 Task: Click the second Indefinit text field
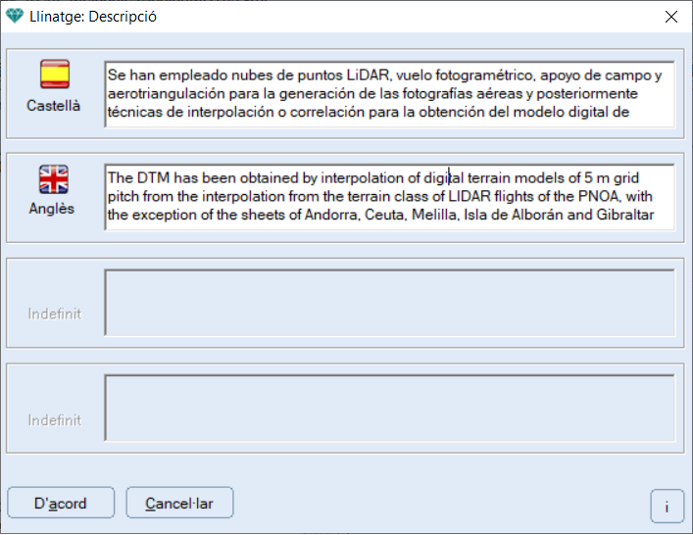[390, 408]
